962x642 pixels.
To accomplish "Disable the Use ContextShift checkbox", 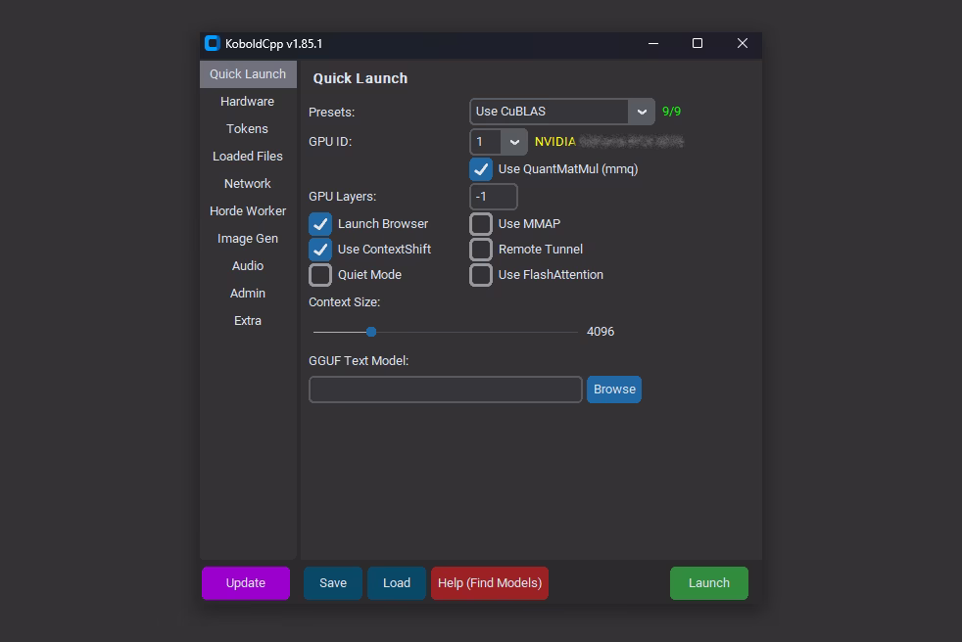I will coord(320,250).
